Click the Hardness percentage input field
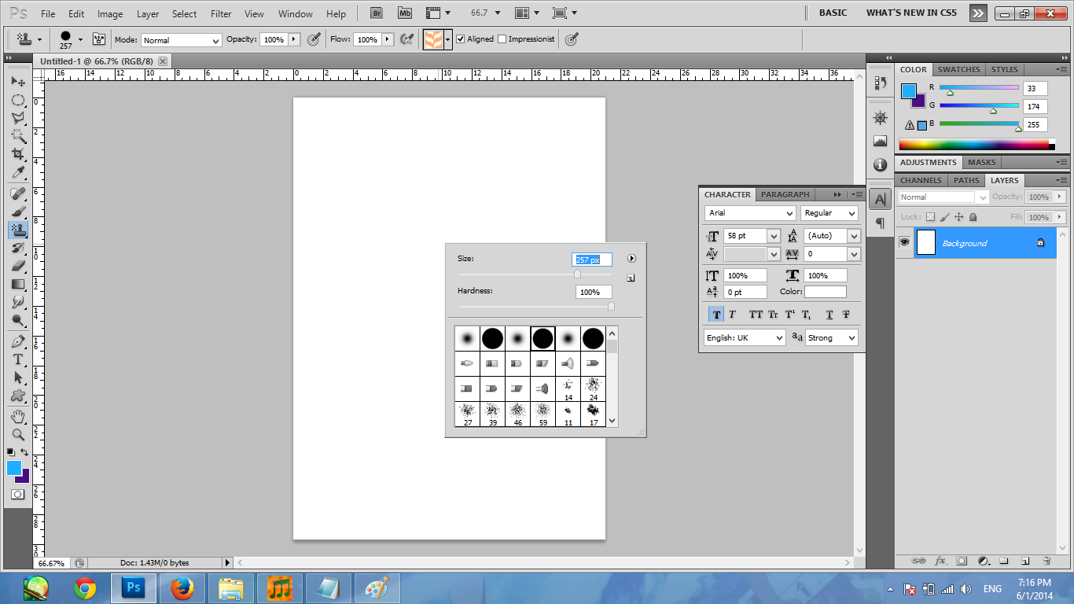Screen dimensions: 1074x604 point(593,292)
